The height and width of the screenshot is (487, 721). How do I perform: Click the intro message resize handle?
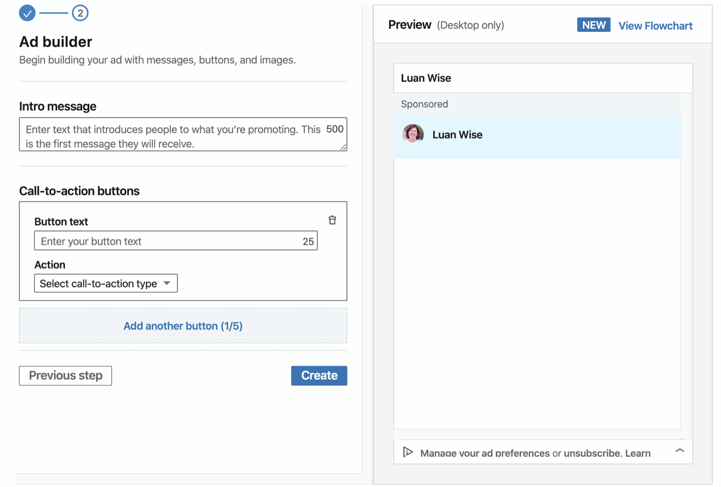pos(343,147)
